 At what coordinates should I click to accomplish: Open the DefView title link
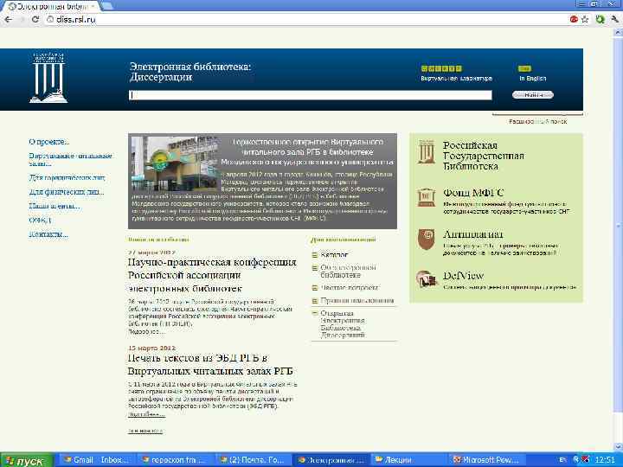point(463,276)
